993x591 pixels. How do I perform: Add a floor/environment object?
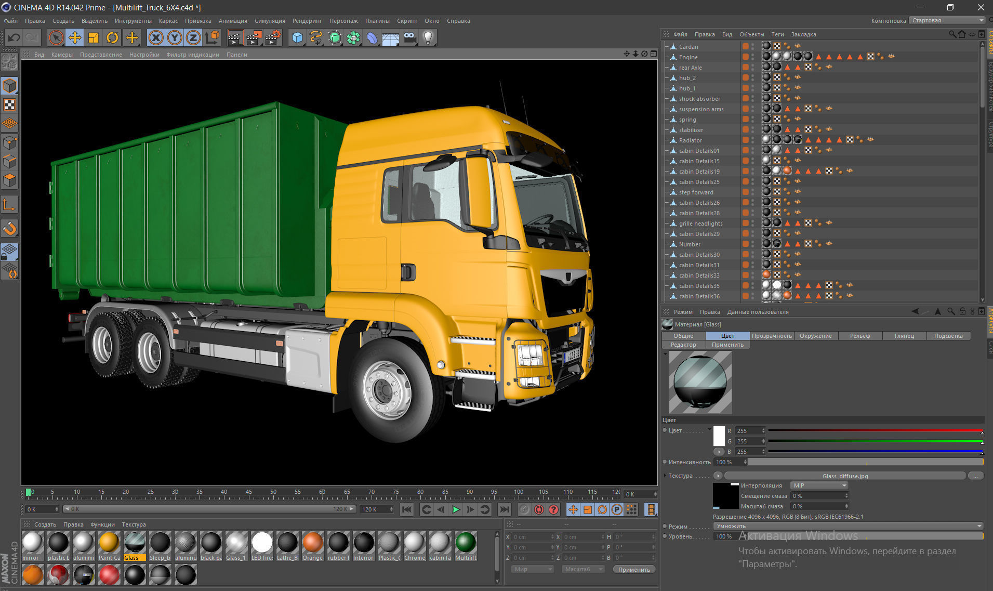point(391,38)
